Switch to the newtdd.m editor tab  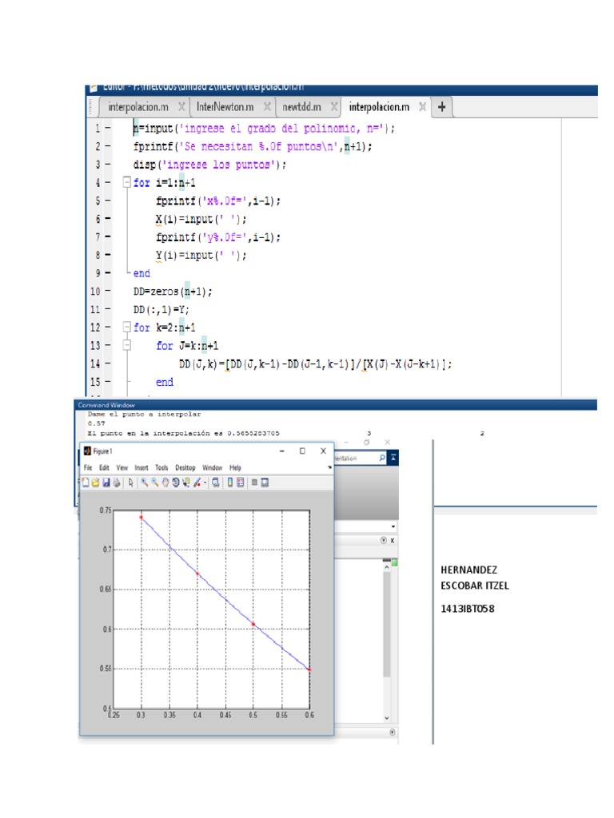pyautogui.click(x=301, y=106)
